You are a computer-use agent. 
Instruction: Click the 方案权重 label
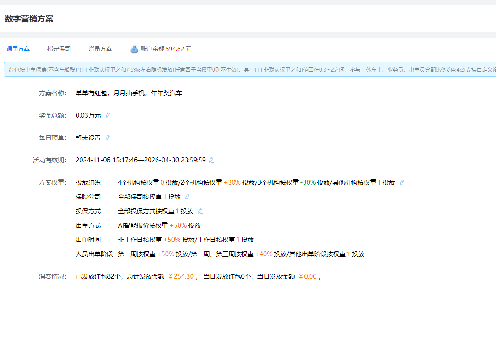pos(52,182)
